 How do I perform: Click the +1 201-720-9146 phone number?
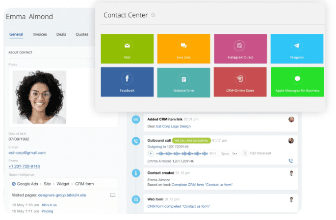pyautogui.click(x=24, y=166)
